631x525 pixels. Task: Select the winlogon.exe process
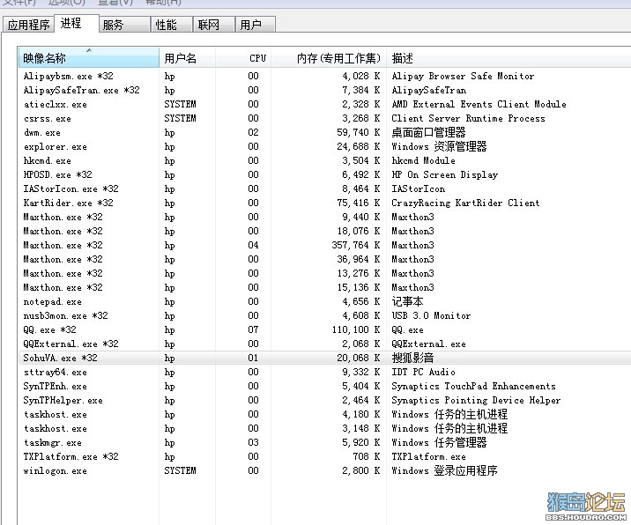[x=324, y=470]
